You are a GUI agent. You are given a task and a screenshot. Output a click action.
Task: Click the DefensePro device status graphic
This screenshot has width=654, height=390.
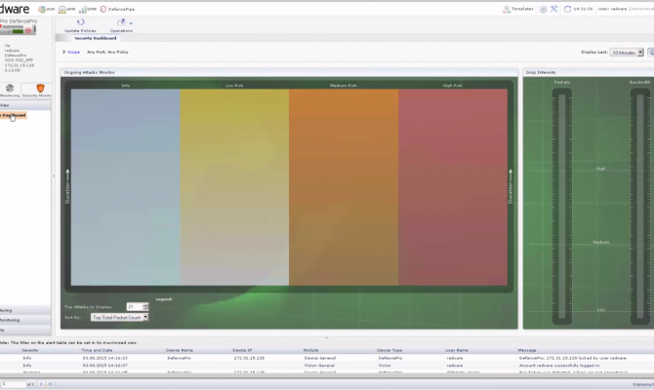(18, 29)
